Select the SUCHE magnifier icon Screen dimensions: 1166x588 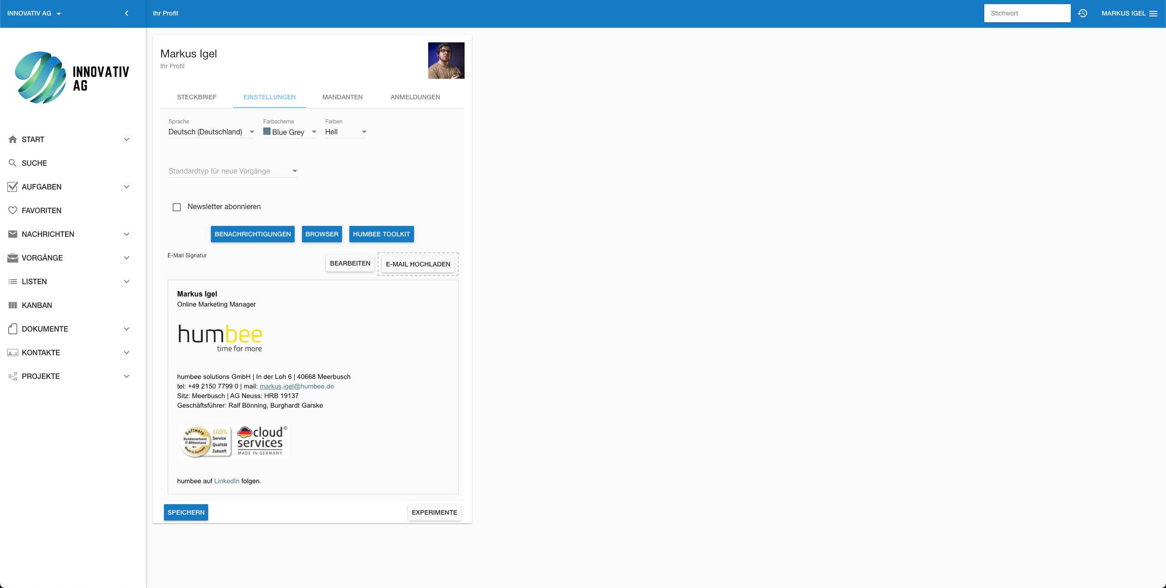pos(12,163)
